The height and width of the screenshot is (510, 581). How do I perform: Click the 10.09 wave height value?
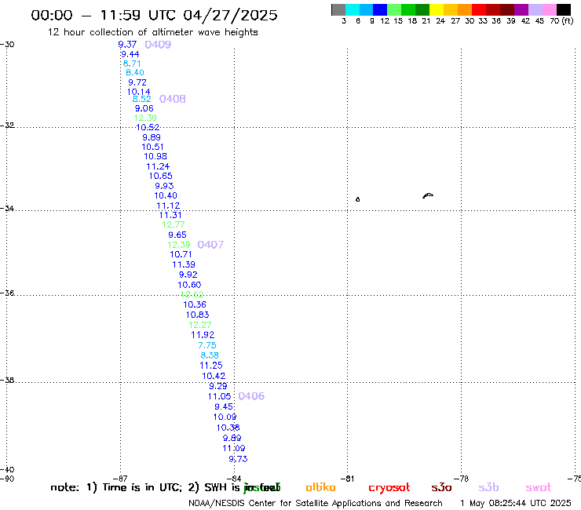[x=225, y=417]
